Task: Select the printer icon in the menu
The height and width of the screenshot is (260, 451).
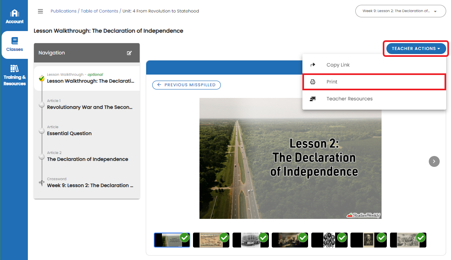Action: [x=313, y=81]
